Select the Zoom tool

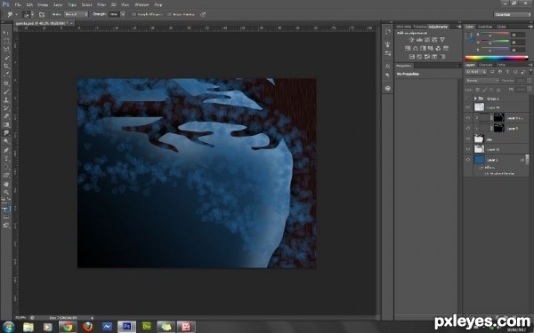[x=6, y=192]
